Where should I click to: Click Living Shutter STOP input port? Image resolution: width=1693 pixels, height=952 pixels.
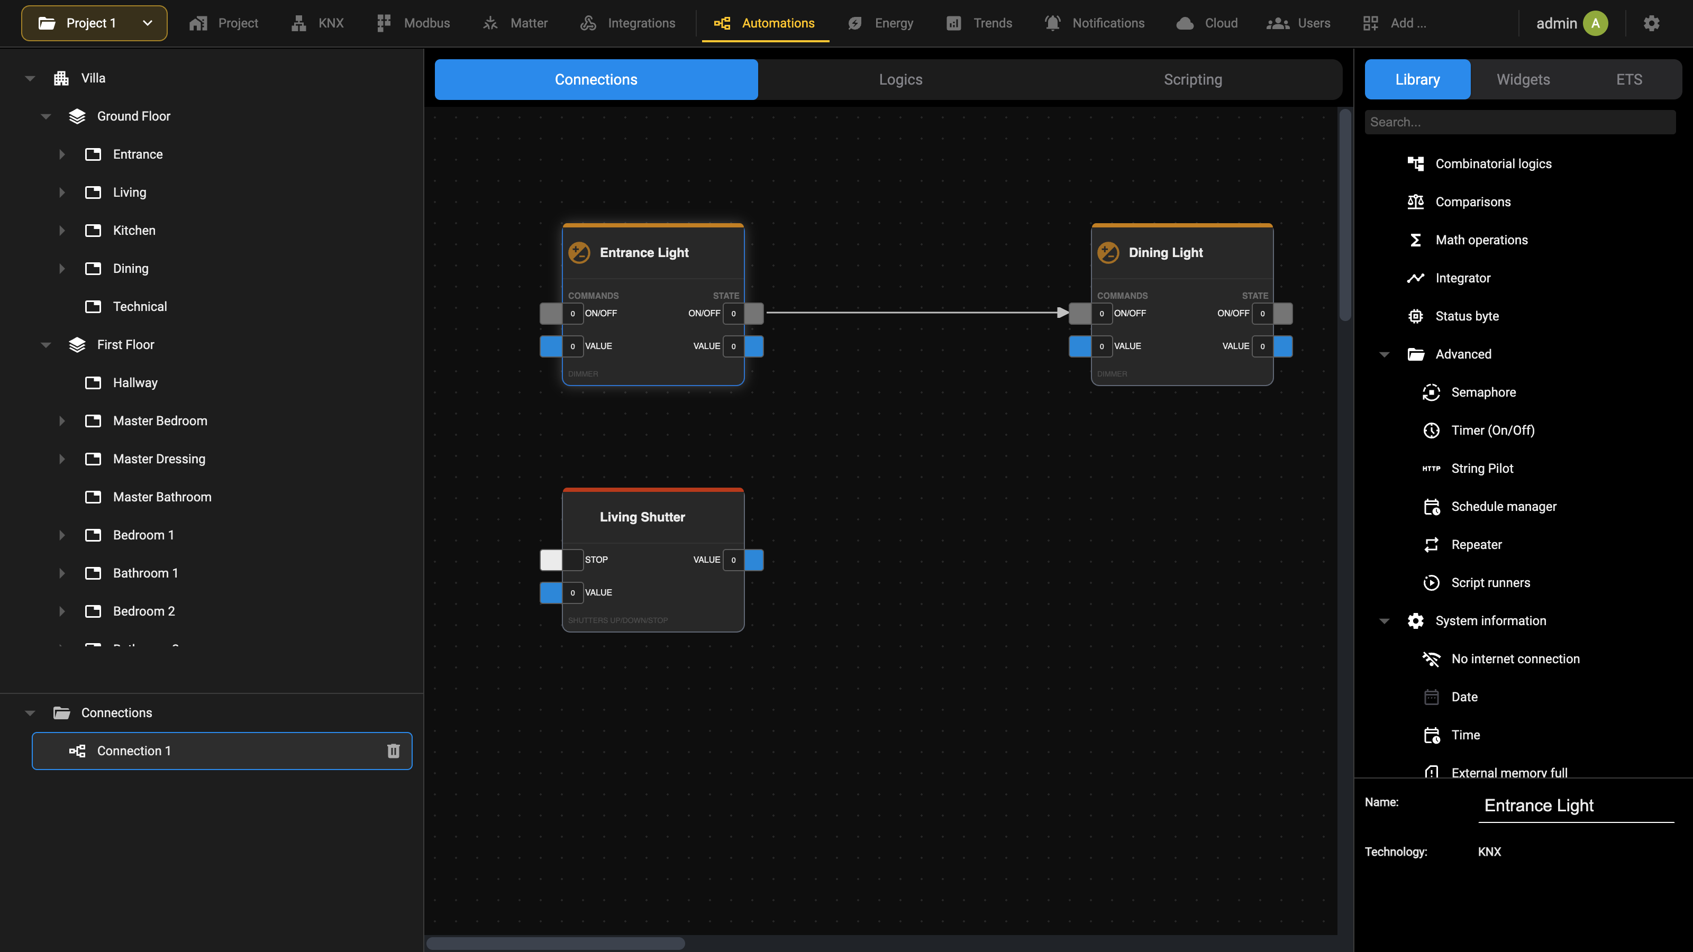[551, 560]
